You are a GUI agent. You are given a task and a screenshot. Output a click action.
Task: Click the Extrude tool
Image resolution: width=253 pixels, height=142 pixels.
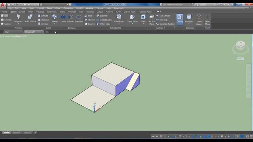[x=43, y=16]
